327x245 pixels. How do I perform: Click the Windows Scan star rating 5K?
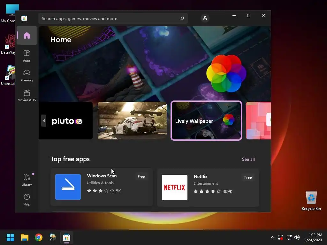point(104,191)
